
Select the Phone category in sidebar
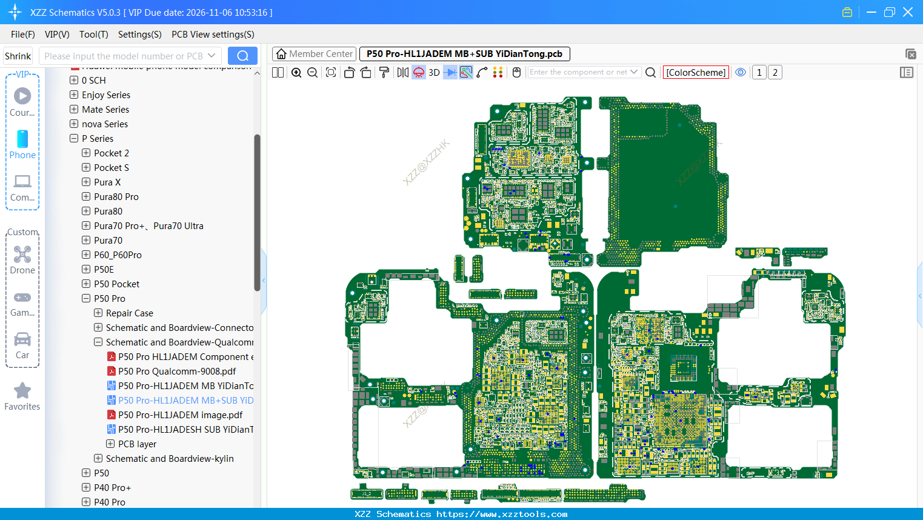pyautogui.click(x=22, y=145)
